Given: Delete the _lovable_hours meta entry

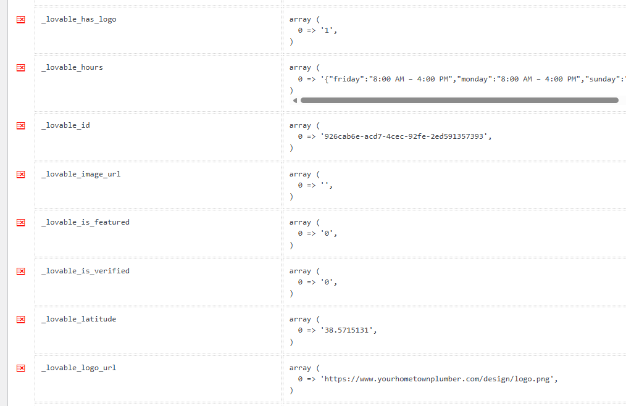Looking at the screenshot, I should tap(21, 68).
